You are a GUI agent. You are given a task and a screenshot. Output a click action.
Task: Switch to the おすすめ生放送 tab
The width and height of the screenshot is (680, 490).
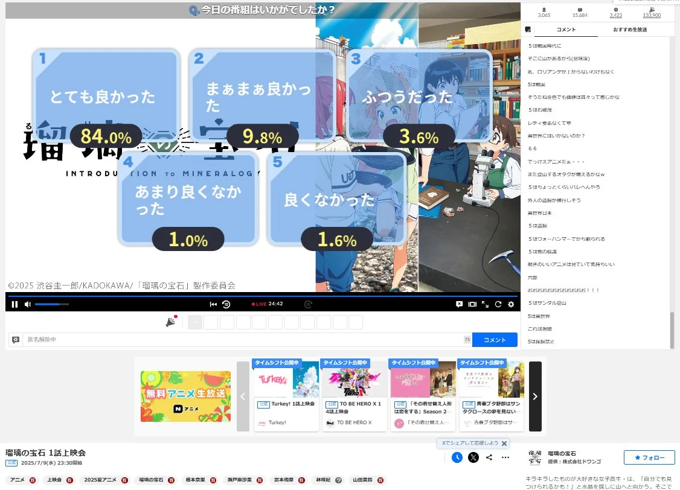point(630,30)
